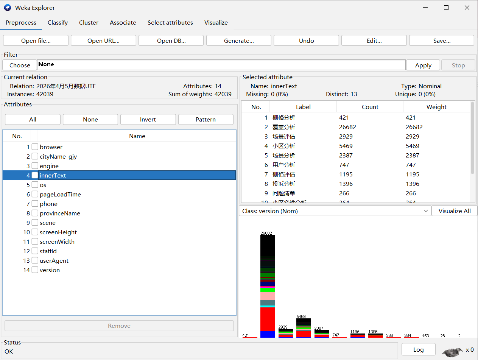Check the pageLoadTime attribute box
The width and height of the screenshot is (478, 360).
pos(35,194)
